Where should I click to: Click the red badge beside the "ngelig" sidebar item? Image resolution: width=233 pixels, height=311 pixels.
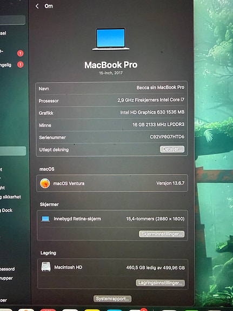pyautogui.click(x=21, y=64)
